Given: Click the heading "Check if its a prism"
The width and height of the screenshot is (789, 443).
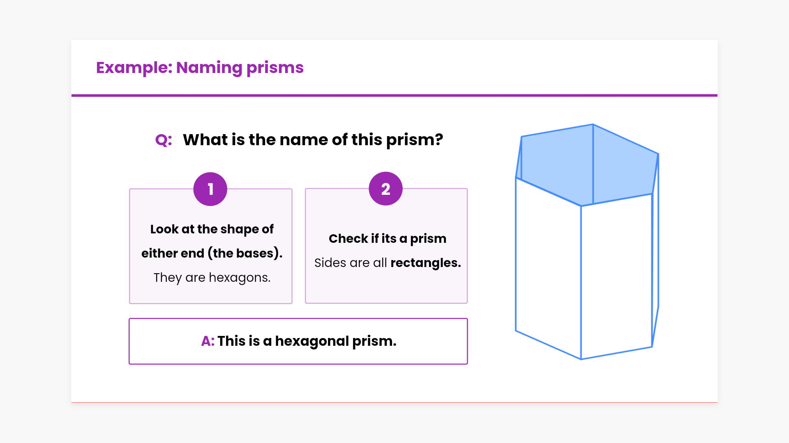Looking at the screenshot, I should 387,238.
